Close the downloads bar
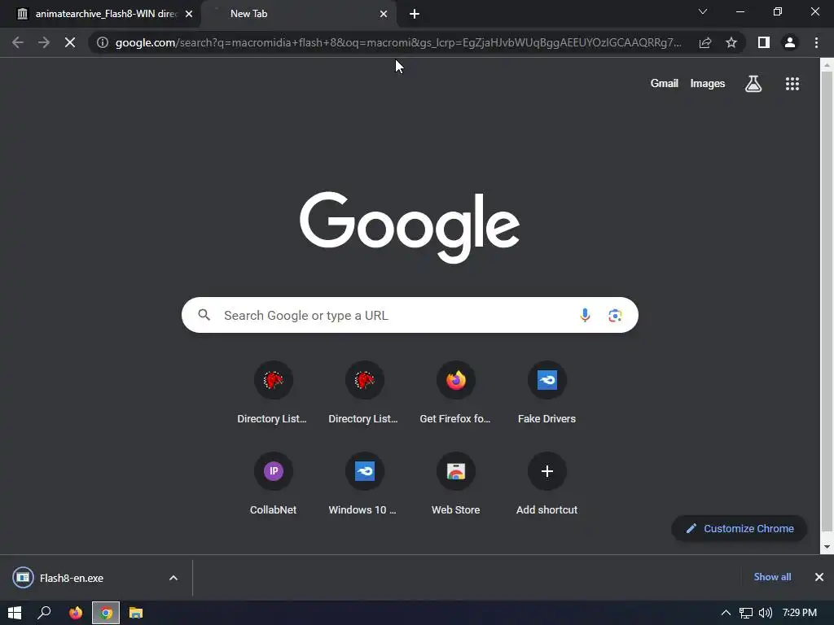The width and height of the screenshot is (834, 625). [819, 577]
